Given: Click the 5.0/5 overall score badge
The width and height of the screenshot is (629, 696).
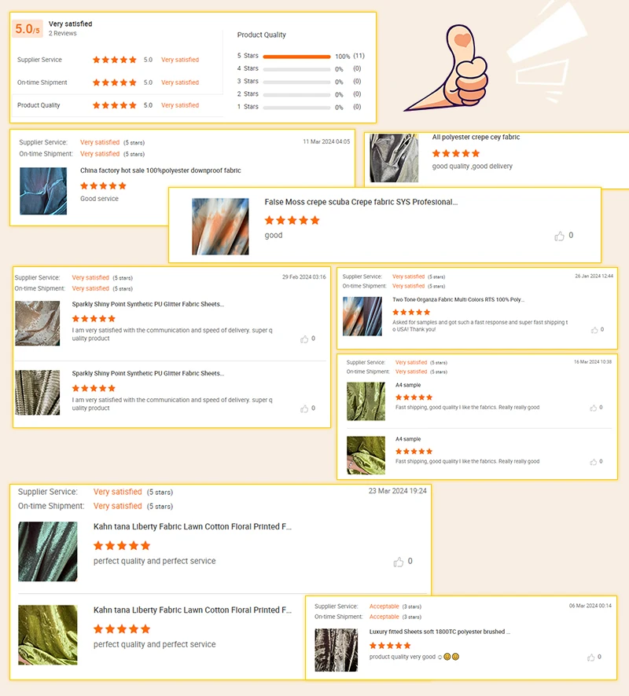Looking at the screenshot, I should [x=27, y=29].
